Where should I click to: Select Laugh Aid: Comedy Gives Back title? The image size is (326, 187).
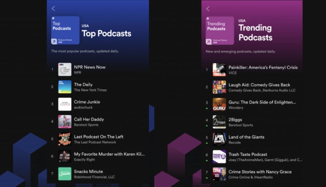[x=259, y=85]
